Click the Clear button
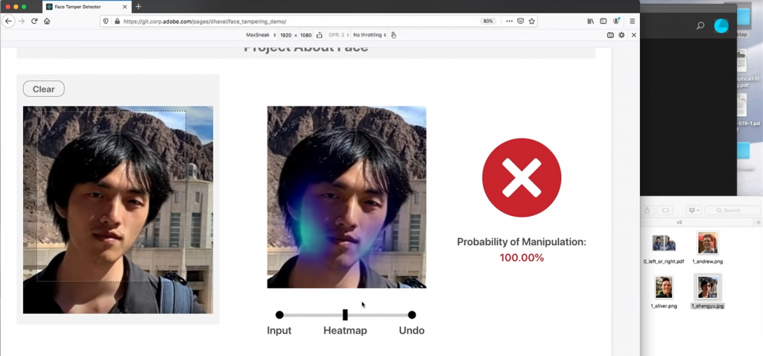The width and height of the screenshot is (763, 356). 44,89
